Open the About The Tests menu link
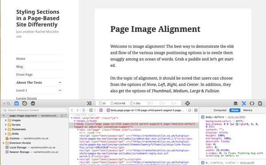The height and width of the screenshot is (165, 266). coord(29,83)
